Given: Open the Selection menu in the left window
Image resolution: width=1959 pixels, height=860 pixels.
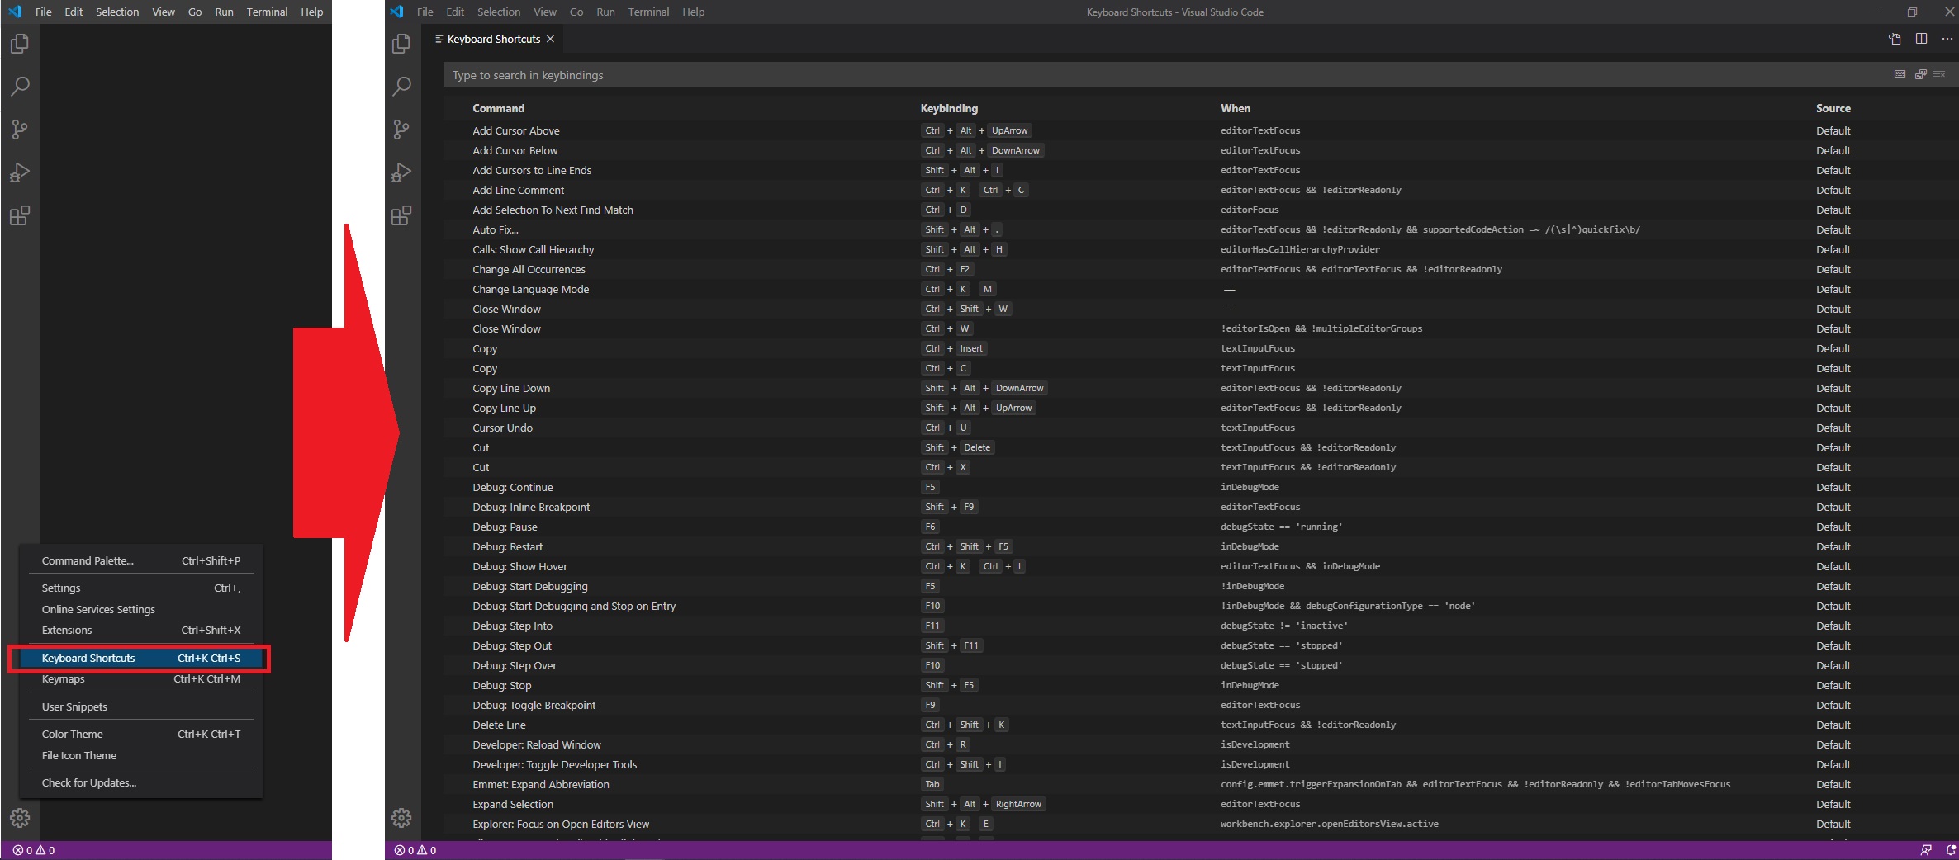Looking at the screenshot, I should pos(117,12).
